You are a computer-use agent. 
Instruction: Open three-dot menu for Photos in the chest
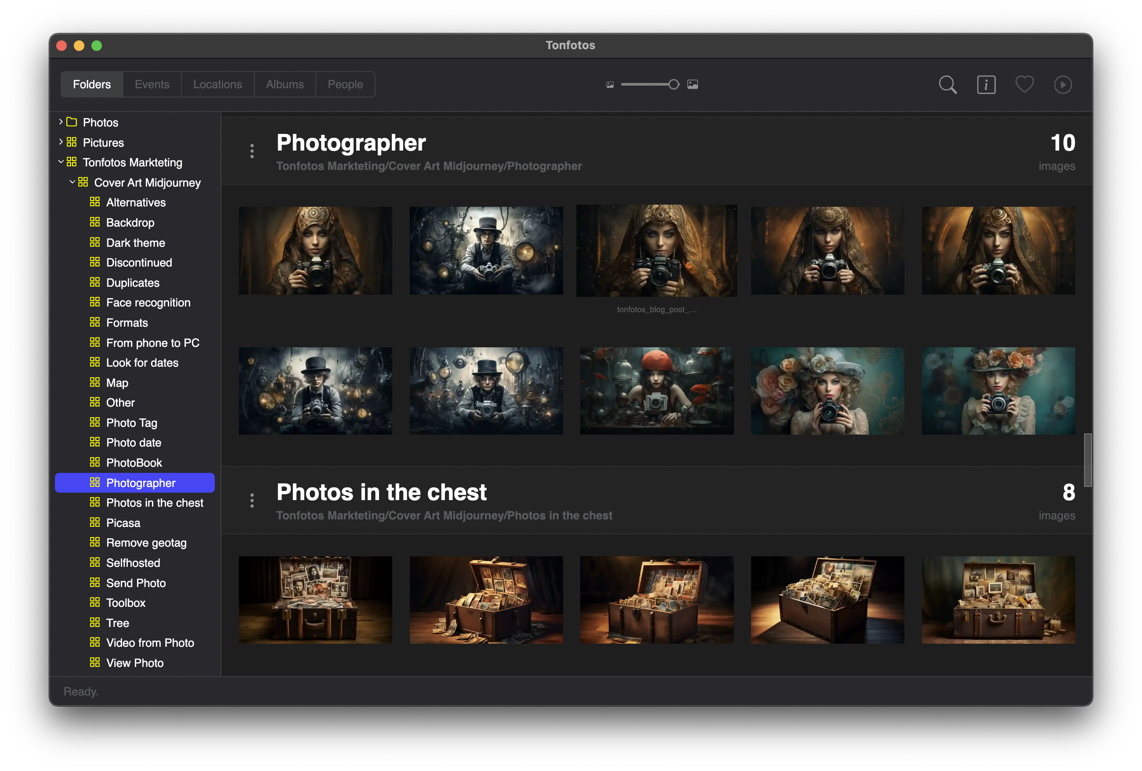coord(252,501)
